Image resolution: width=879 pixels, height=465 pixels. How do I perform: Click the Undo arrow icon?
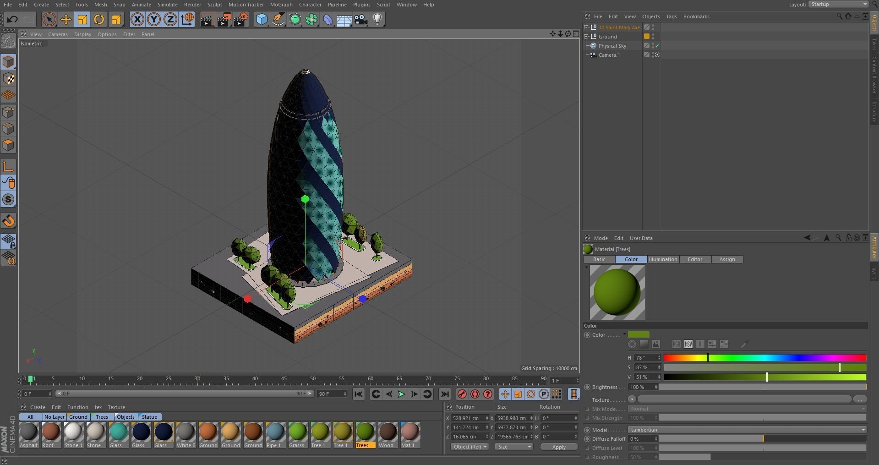pyautogui.click(x=12, y=19)
